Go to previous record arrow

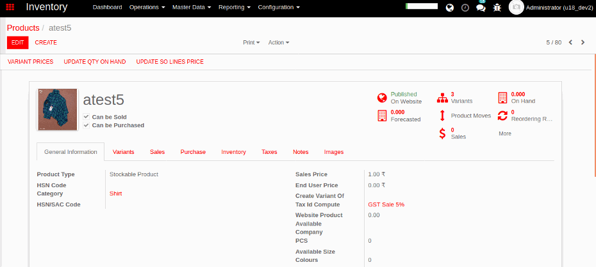pos(570,43)
